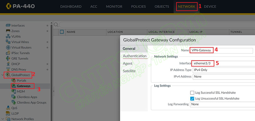This screenshot has width=255, height=121.
Task: Switch to the OBJECTS tab
Action: [x=162, y=6]
